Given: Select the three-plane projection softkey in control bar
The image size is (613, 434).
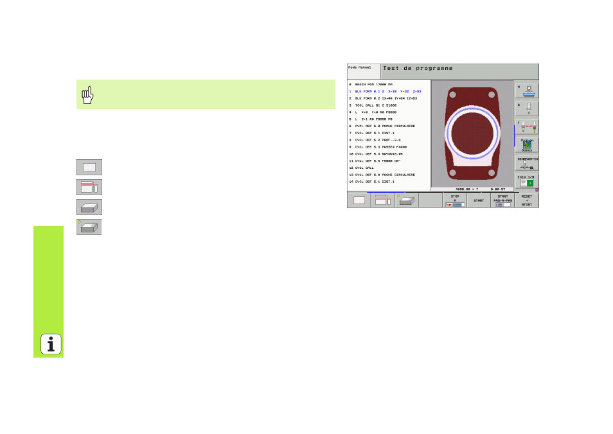Looking at the screenshot, I should coord(383,200).
